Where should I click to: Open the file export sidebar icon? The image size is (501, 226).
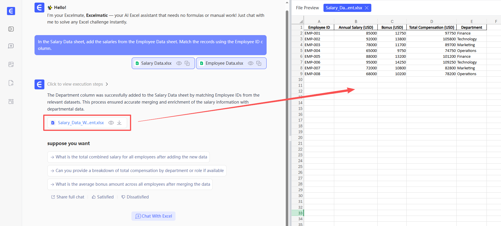pyautogui.click(x=11, y=83)
